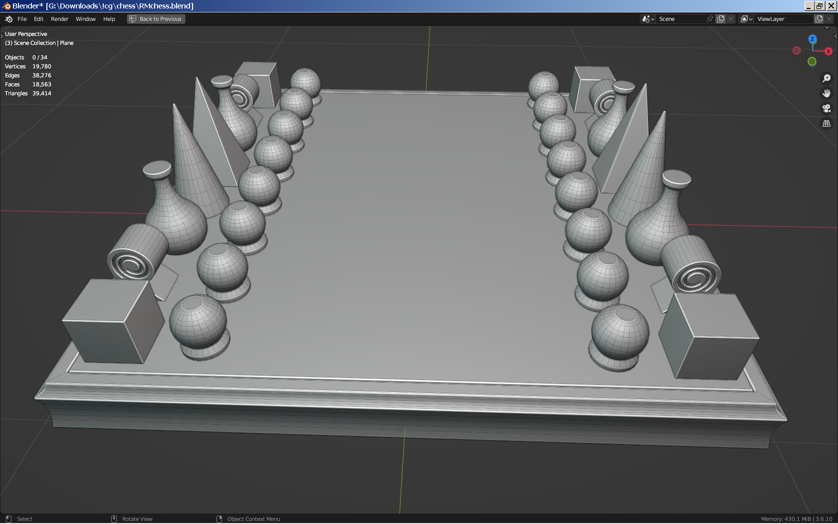838x524 pixels.
Task: Click the Blender app icon in title bar
Action: pos(6,6)
